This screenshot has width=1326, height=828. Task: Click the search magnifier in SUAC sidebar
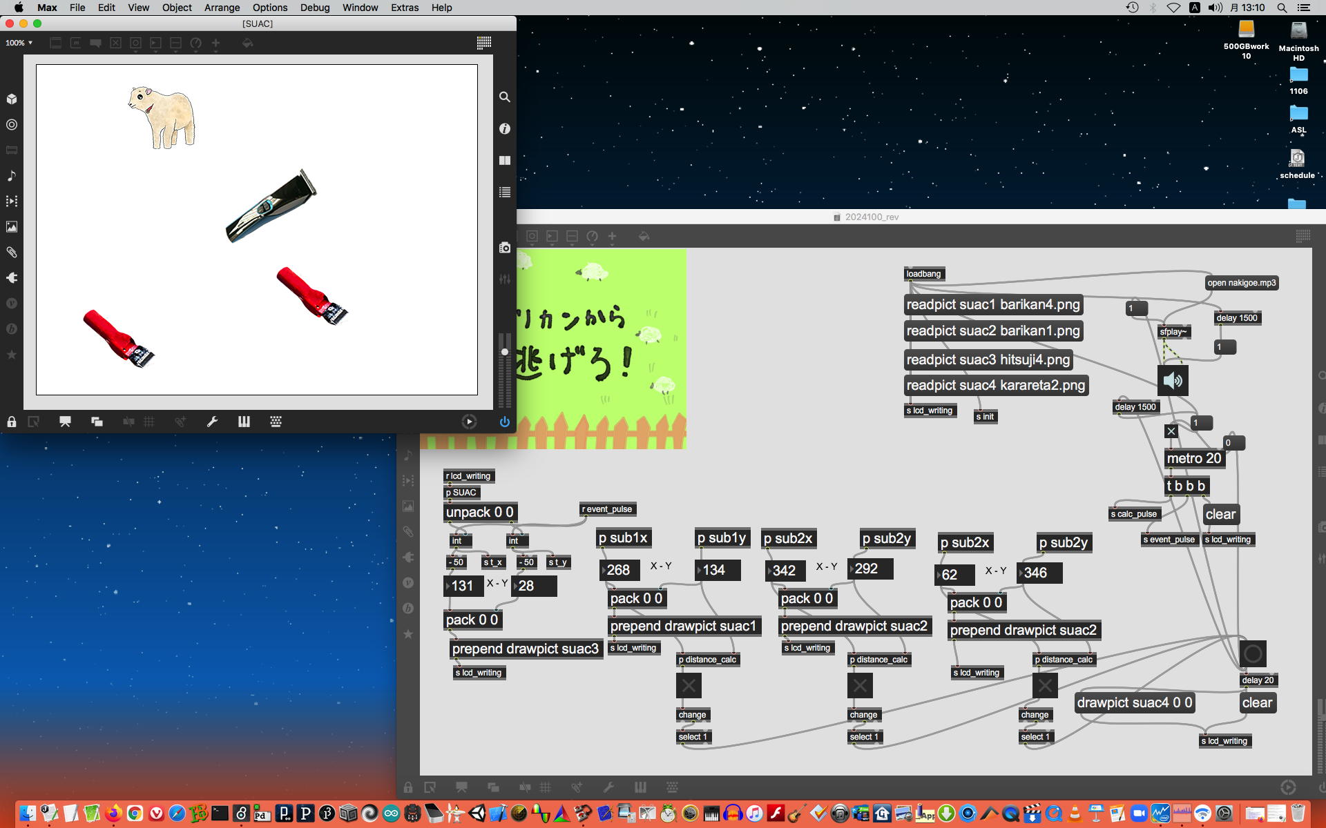pyautogui.click(x=505, y=97)
